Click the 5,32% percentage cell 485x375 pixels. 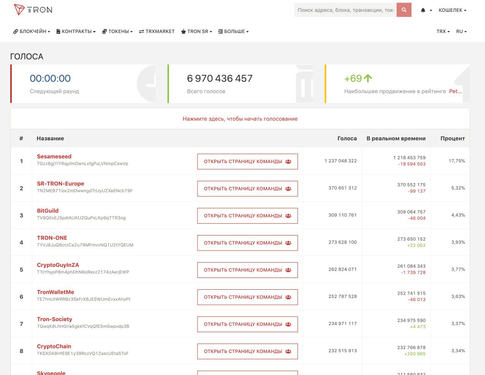[x=458, y=188]
